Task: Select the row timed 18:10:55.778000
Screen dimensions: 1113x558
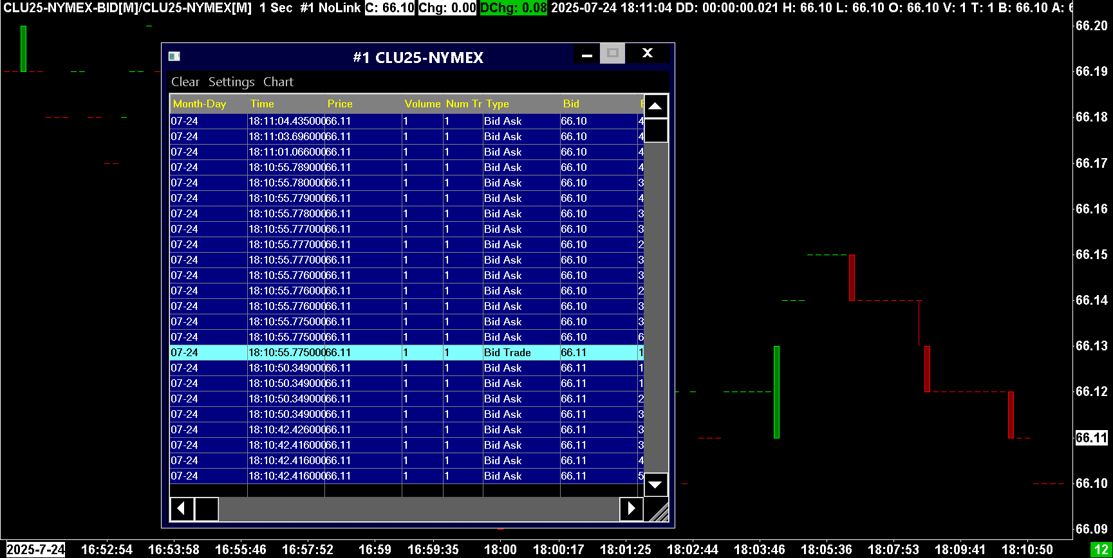Action: coord(406,213)
